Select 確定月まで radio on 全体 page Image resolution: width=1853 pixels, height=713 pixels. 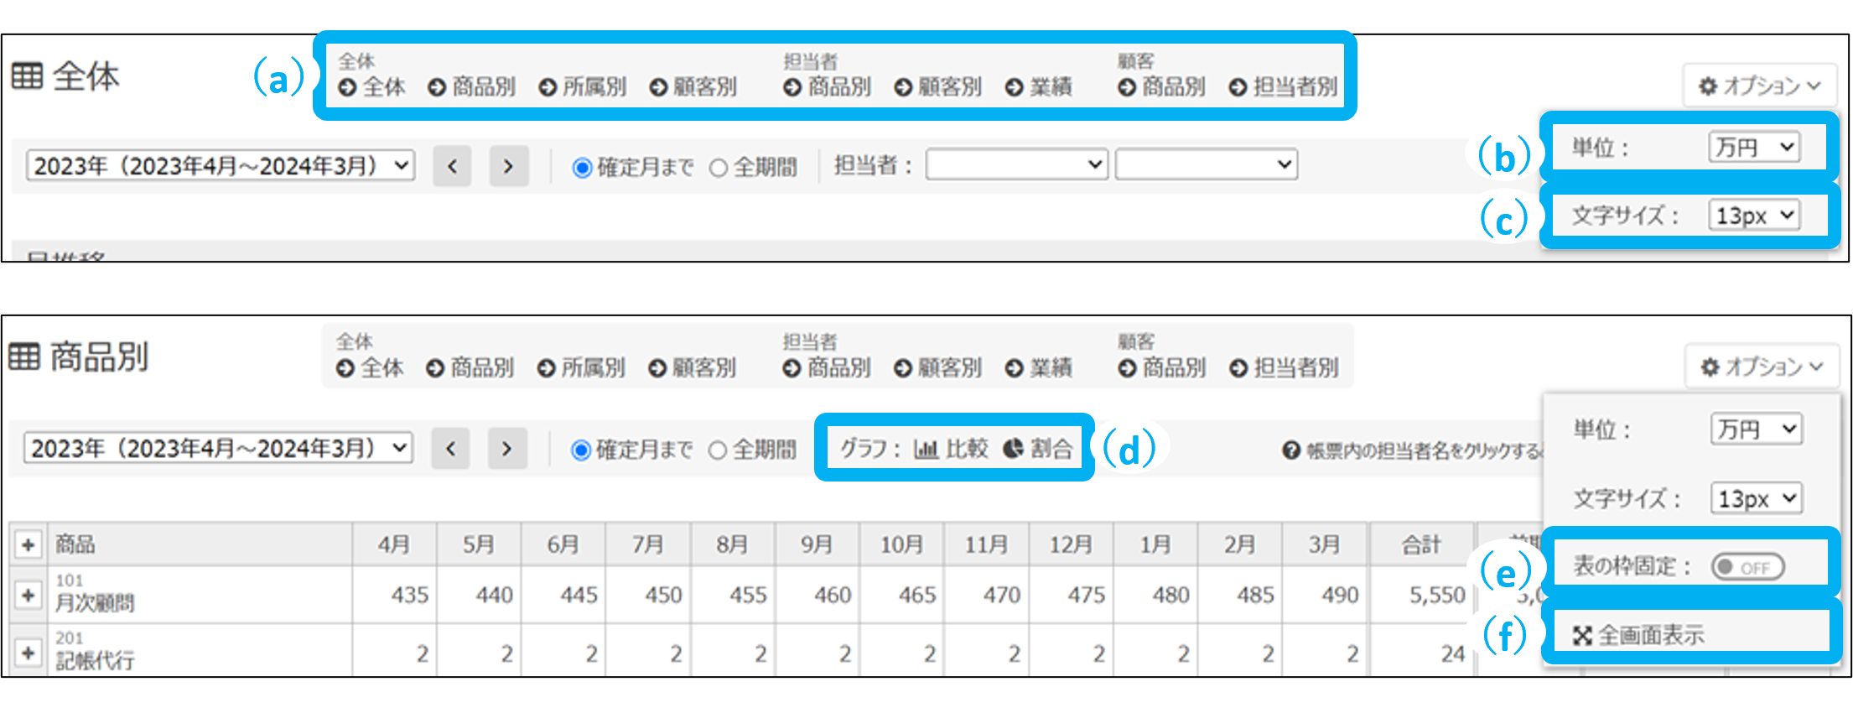point(582,168)
